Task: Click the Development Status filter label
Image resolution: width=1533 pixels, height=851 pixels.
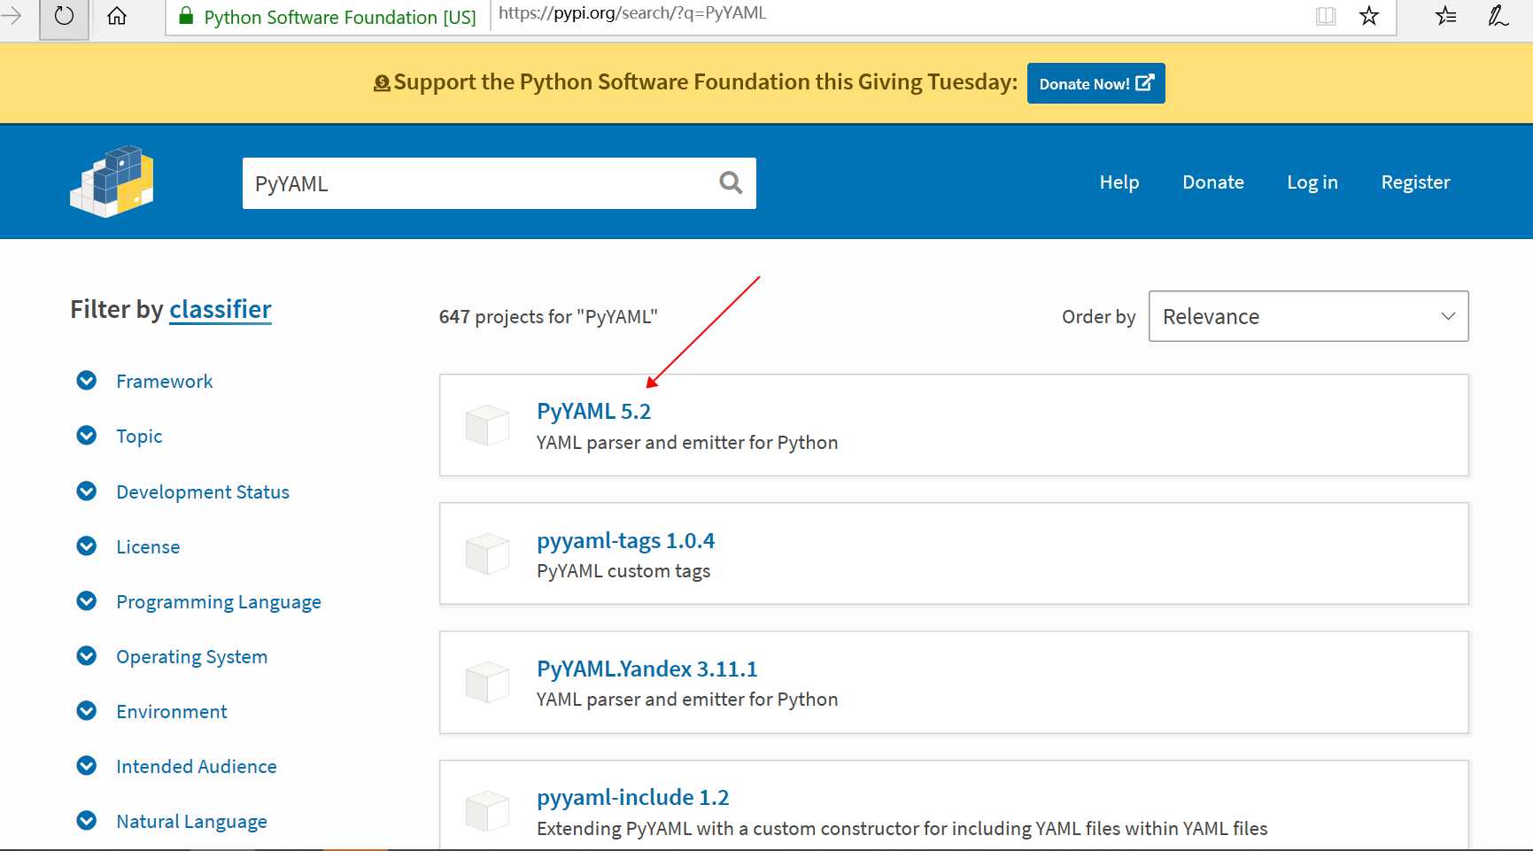Action: coord(203,491)
